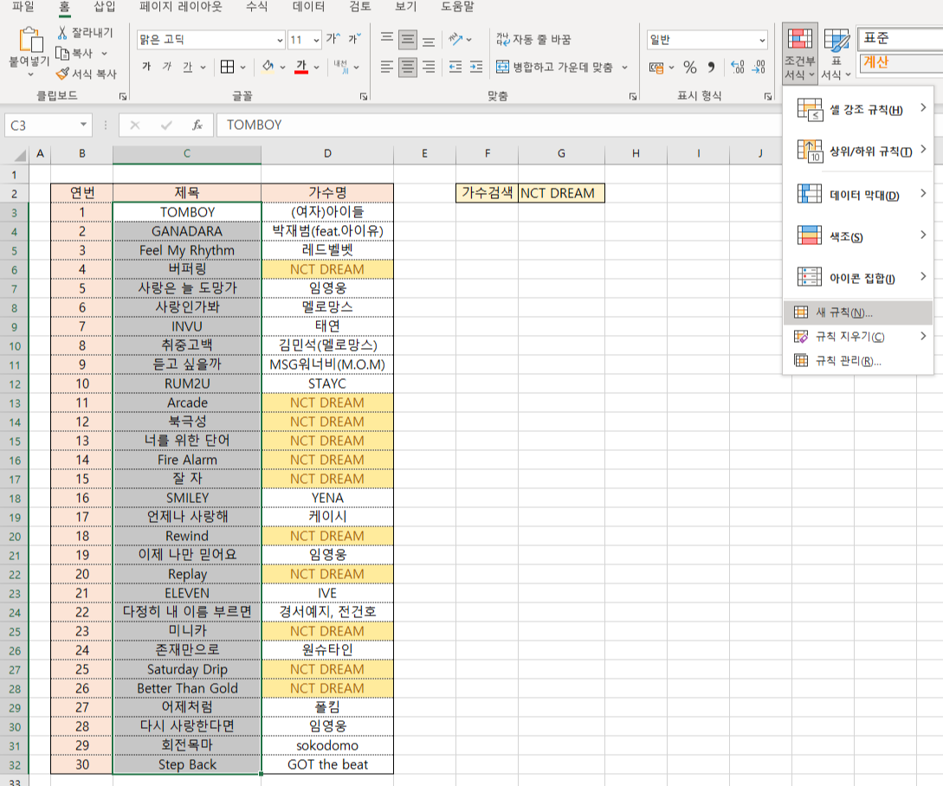Open 데이터 막대 submenu
This screenshot has width=943, height=786.
tap(859, 194)
